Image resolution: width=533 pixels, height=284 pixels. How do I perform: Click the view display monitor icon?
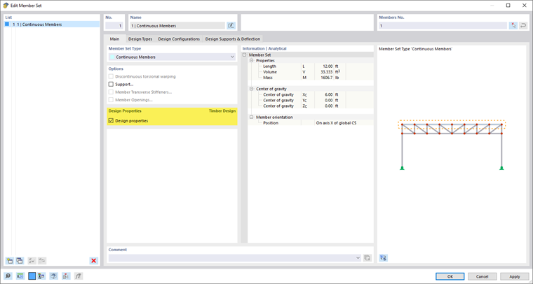pos(53,276)
